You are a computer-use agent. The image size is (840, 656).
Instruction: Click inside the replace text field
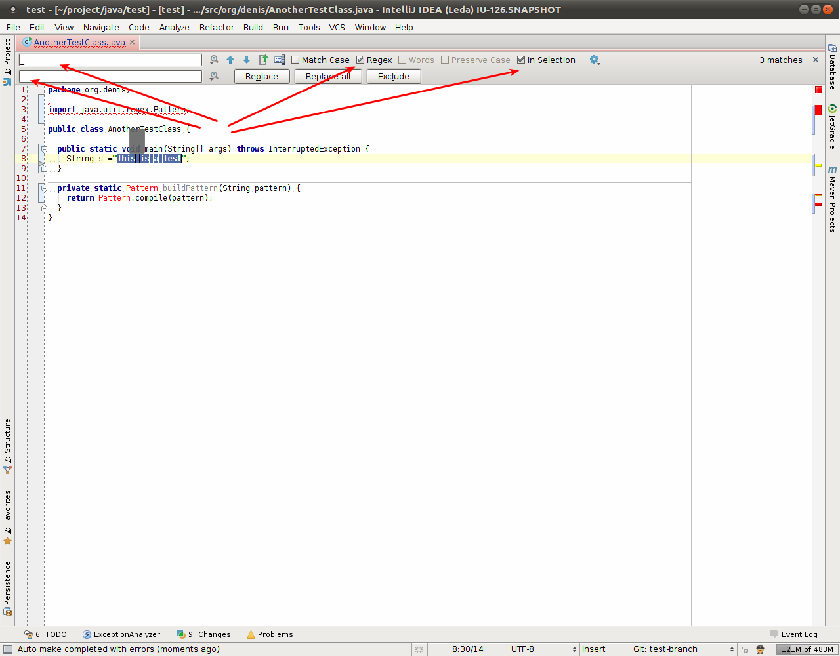[110, 76]
